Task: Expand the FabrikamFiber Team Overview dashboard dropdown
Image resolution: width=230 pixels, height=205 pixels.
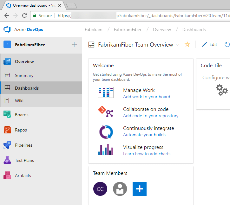Action: (x=177, y=45)
